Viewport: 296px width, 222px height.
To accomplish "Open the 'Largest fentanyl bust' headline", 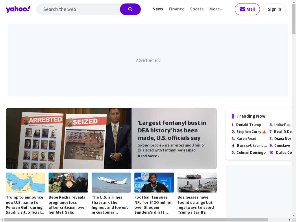I will [x=172, y=130].
